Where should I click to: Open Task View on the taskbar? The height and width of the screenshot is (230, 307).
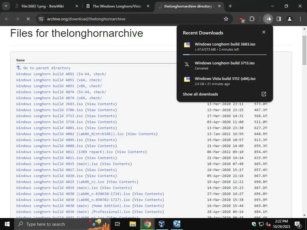click(x=118, y=224)
